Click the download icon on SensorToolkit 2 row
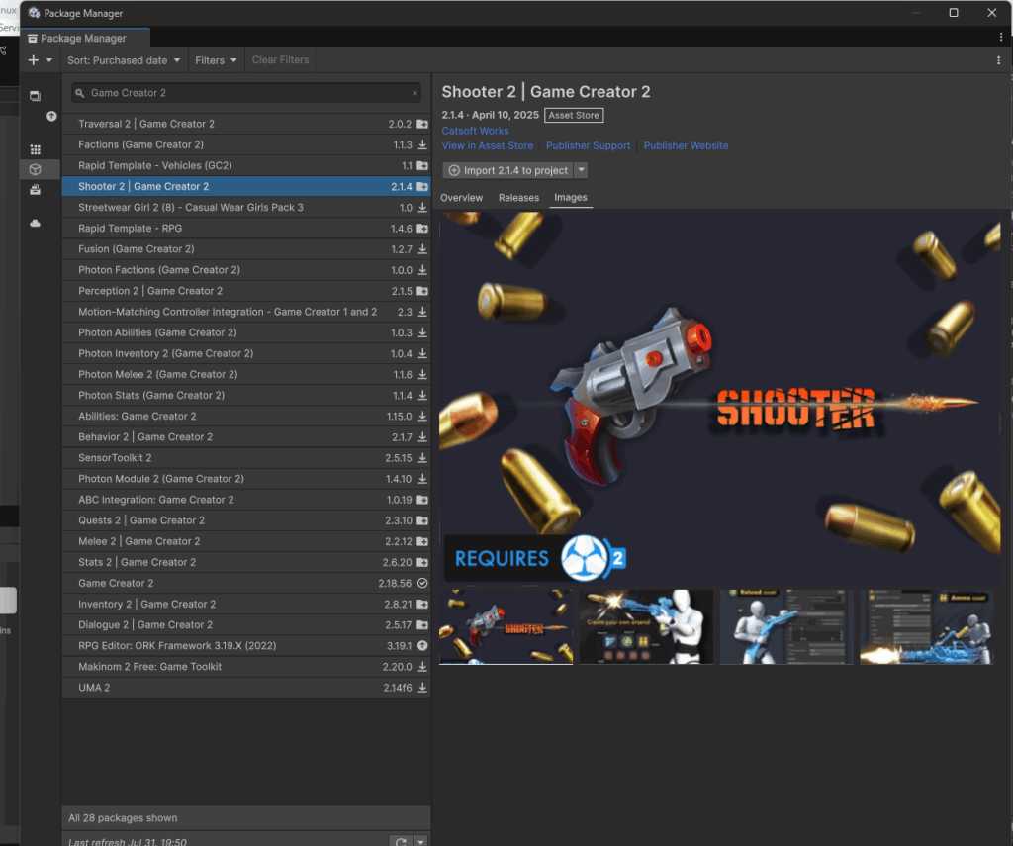 tap(421, 457)
